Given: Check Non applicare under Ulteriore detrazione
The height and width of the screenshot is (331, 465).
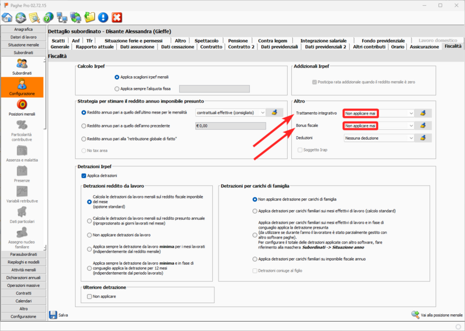Looking at the screenshot, I should [x=89, y=297].
